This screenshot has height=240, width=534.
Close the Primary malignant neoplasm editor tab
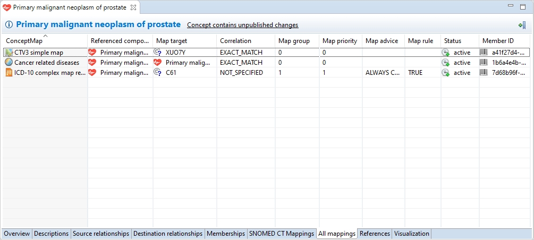click(x=133, y=7)
